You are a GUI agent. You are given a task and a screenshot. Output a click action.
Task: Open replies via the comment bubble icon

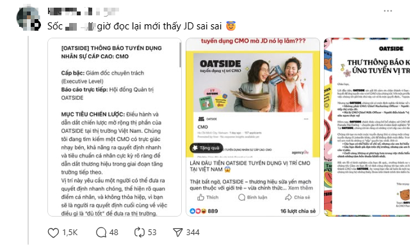point(101,233)
